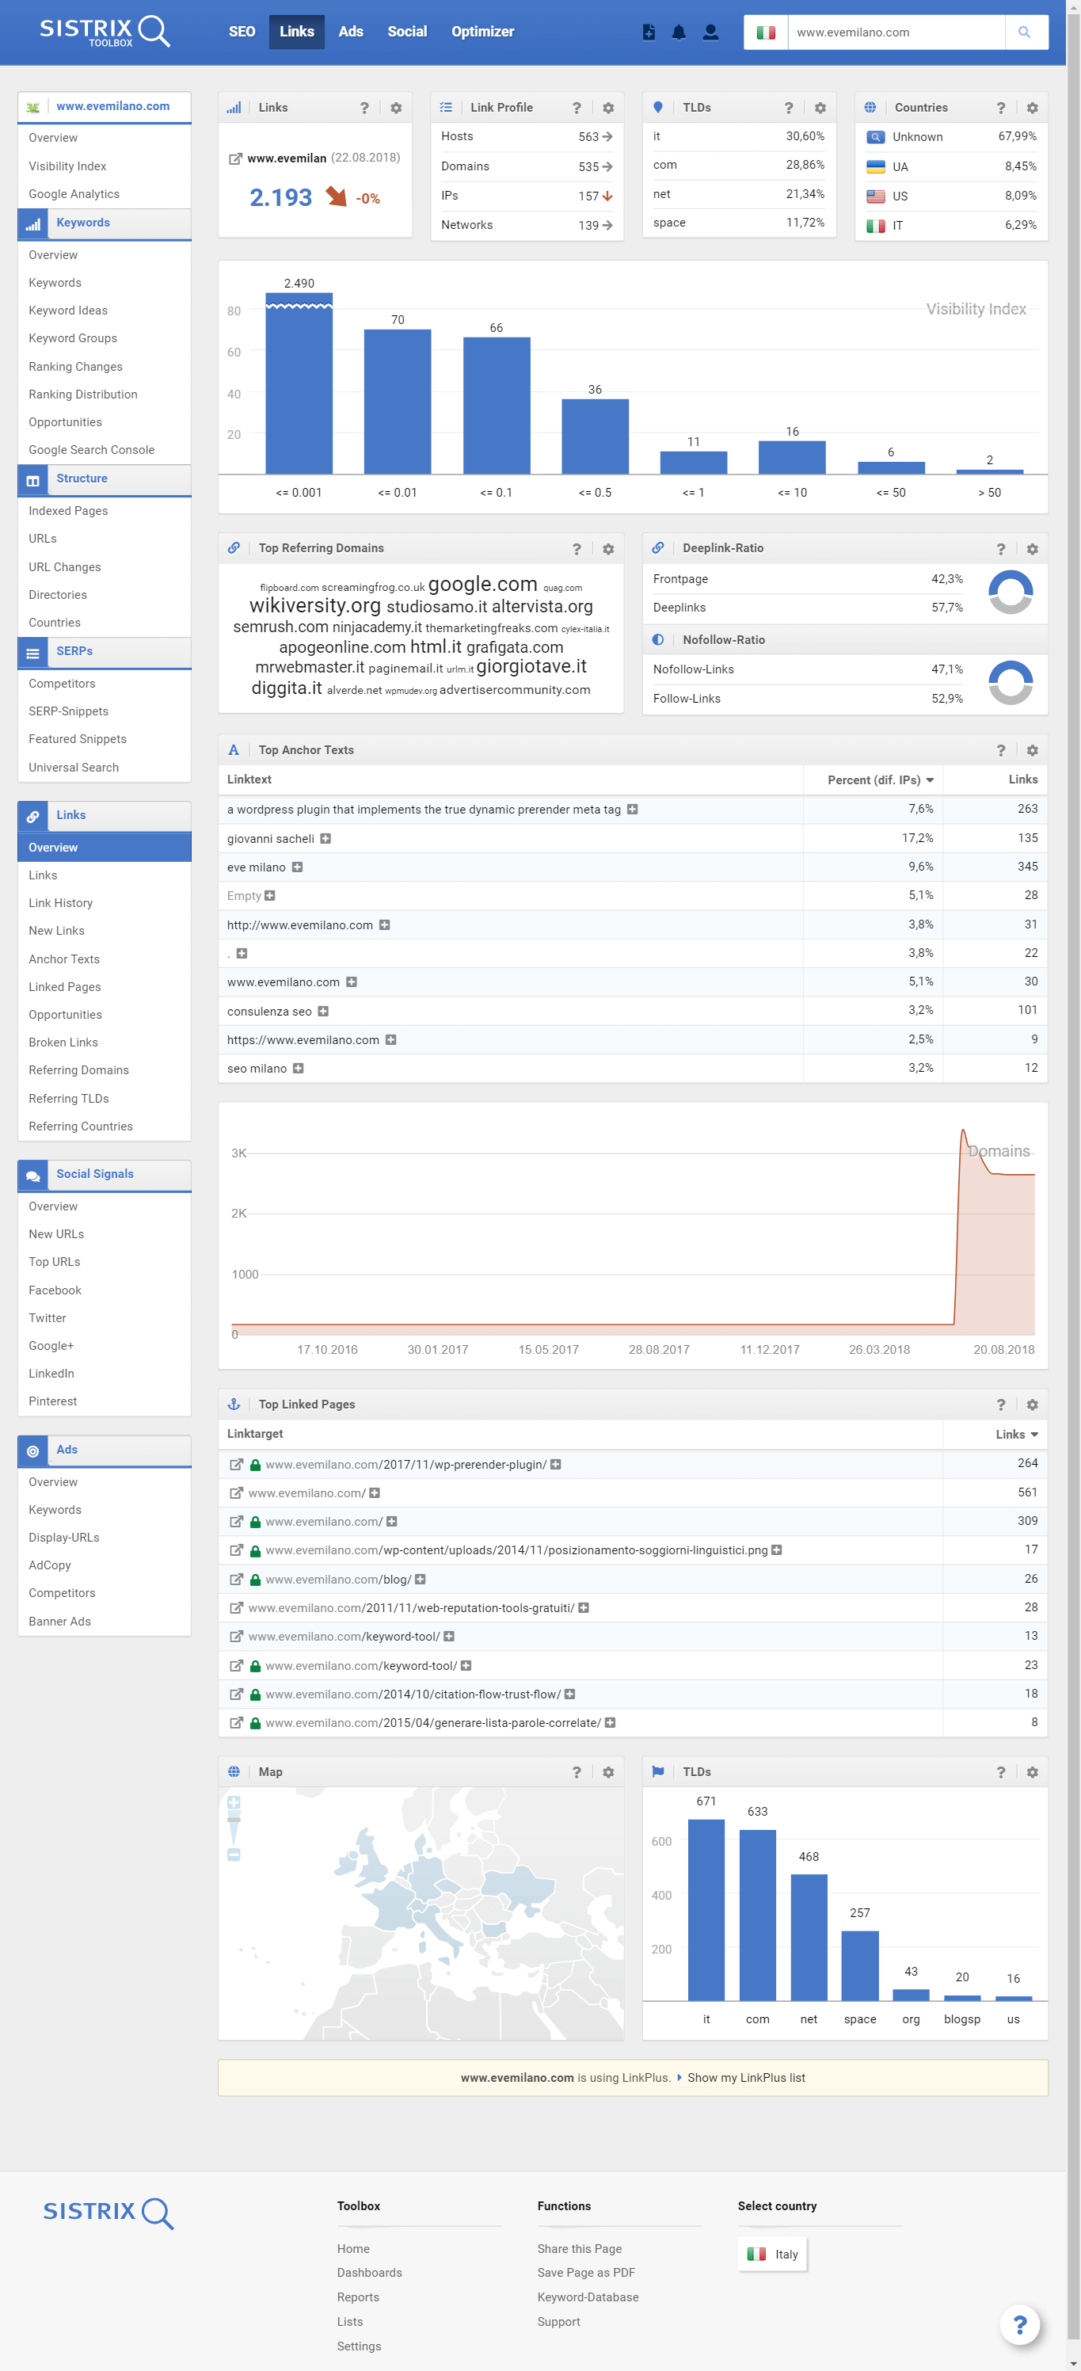Open help question mark of Link Profile box

[x=577, y=108]
